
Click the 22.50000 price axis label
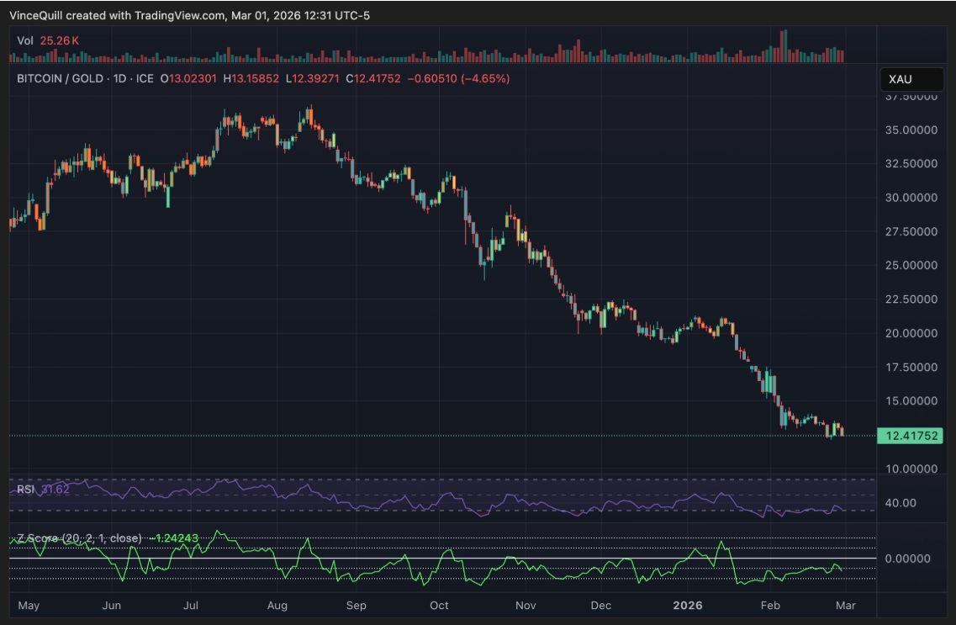coord(911,299)
